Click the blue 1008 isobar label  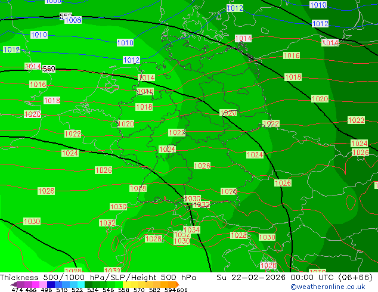tap(73, 20)
